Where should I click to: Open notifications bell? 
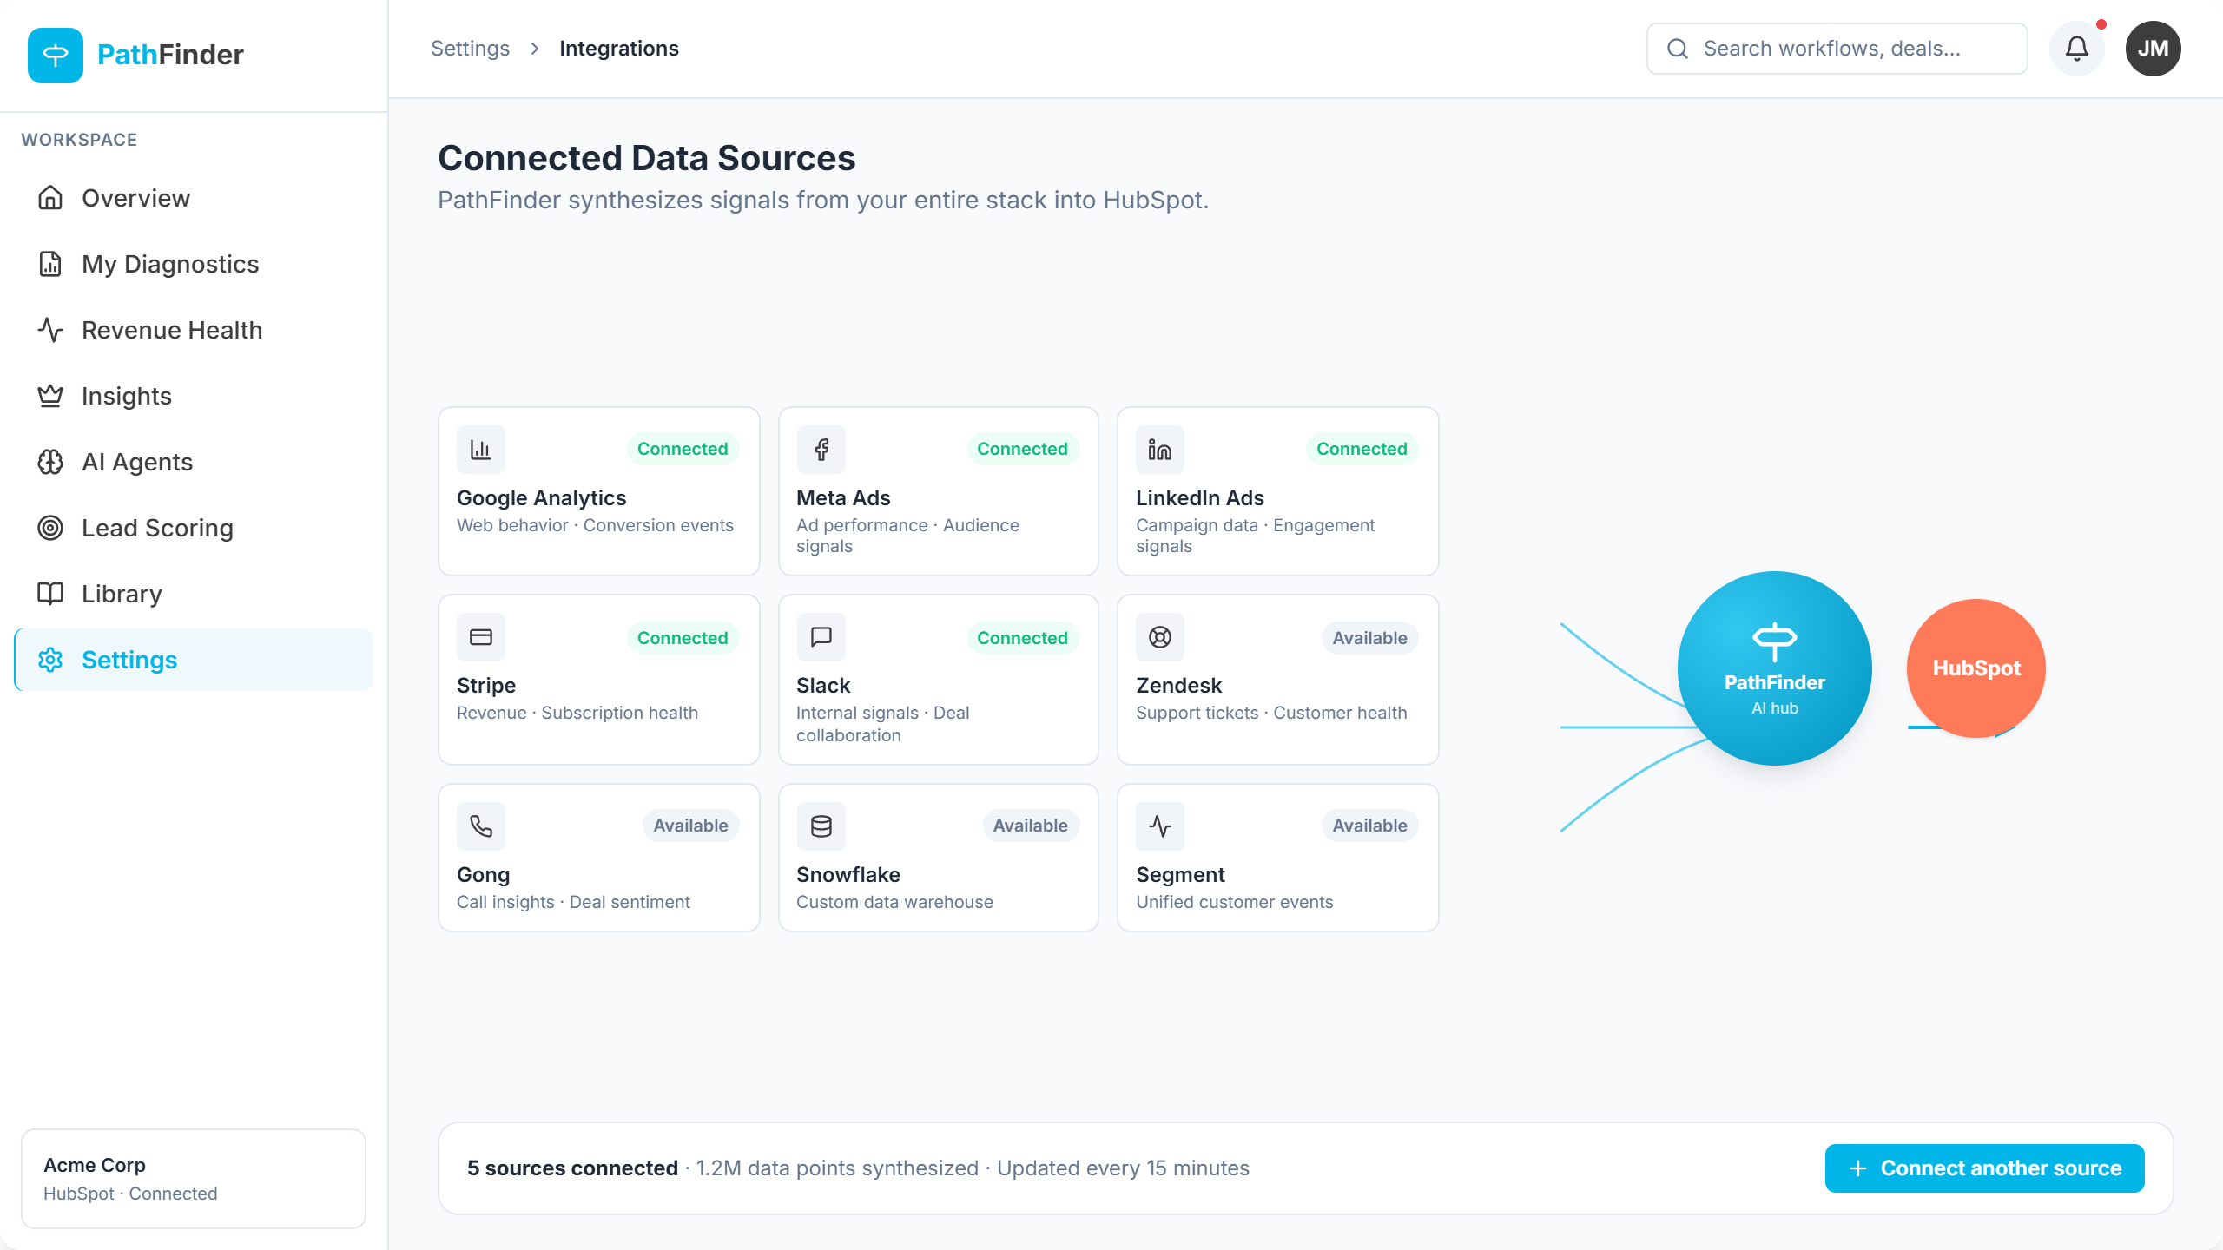click(2076, 49)
